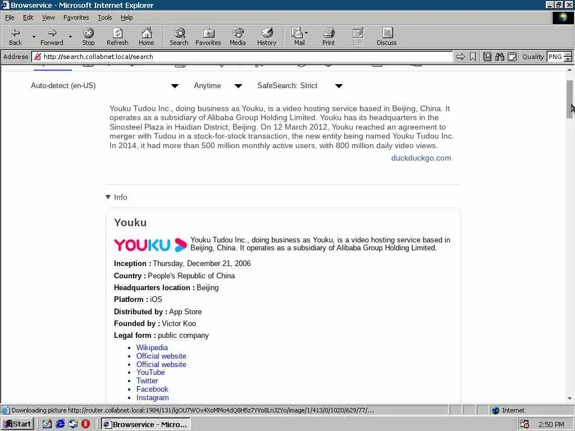575x431 pixels.
Task: Open the Instagram link
Action: coord(153,398)
